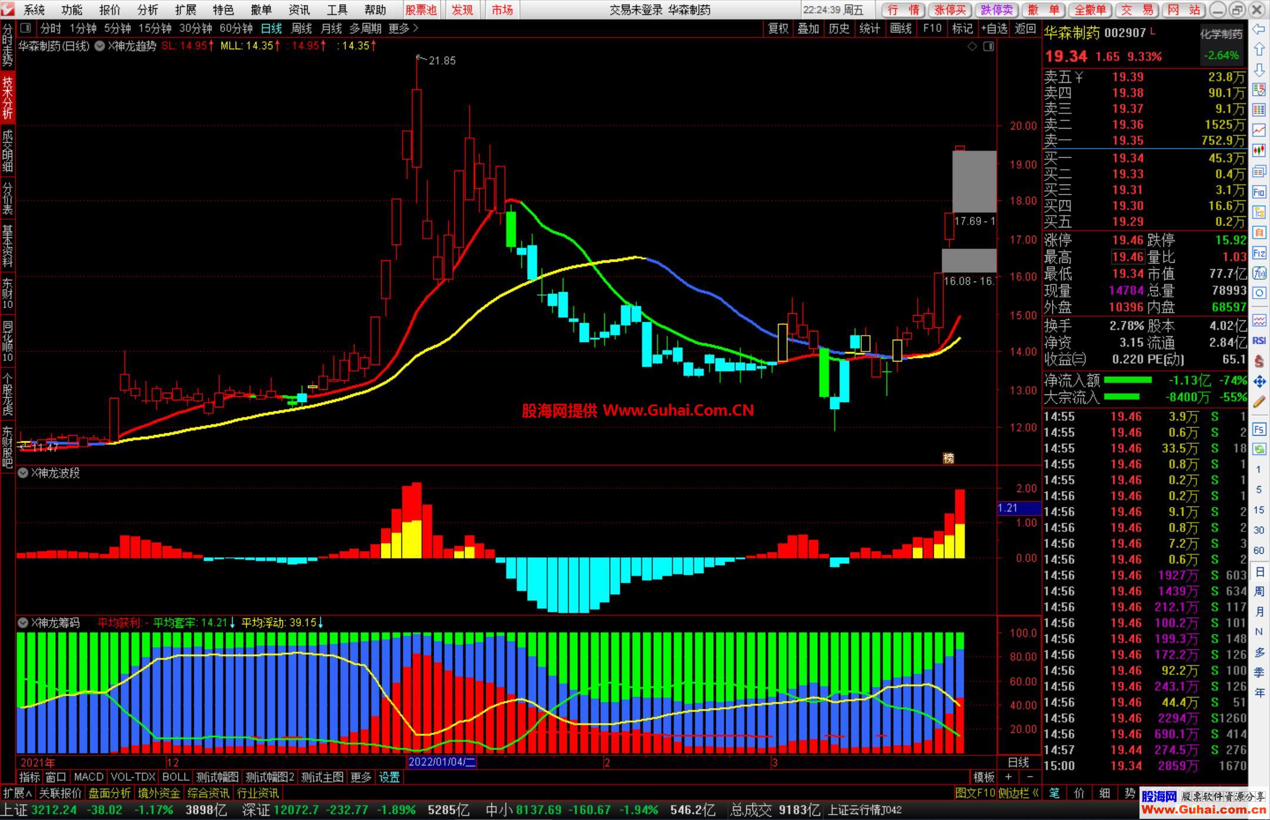Click the 榜 badge on the main chart
This screenshot has width=1270, height=820.
(x=948, y=458)
